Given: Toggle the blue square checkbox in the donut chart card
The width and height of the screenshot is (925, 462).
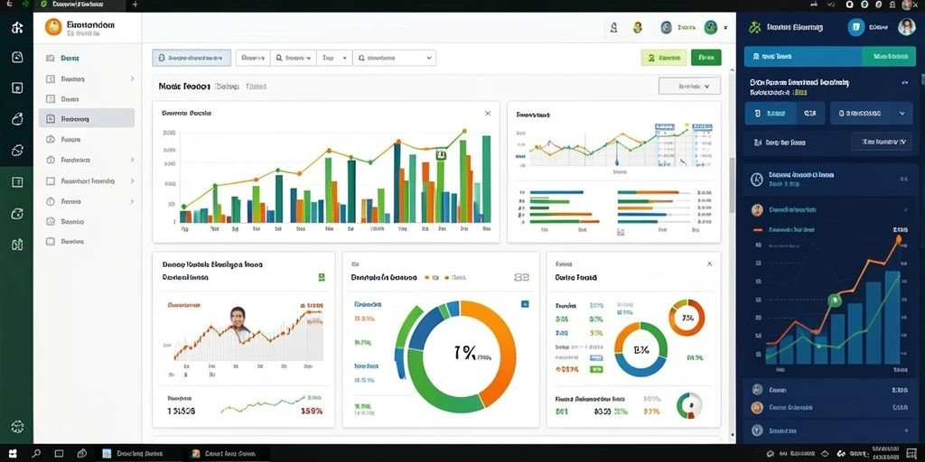Looking at the screenshot, I should pyautogui.click(x=525, y=304).
